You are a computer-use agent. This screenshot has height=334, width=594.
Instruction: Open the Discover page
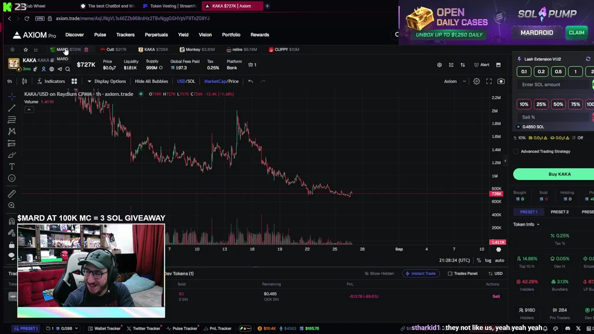click(x=75, y=35)
